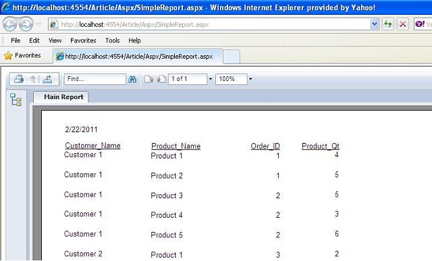Open the Edit menu
Image resolution: width=432 pixels, height=261 pixels.
coord(34,40)
